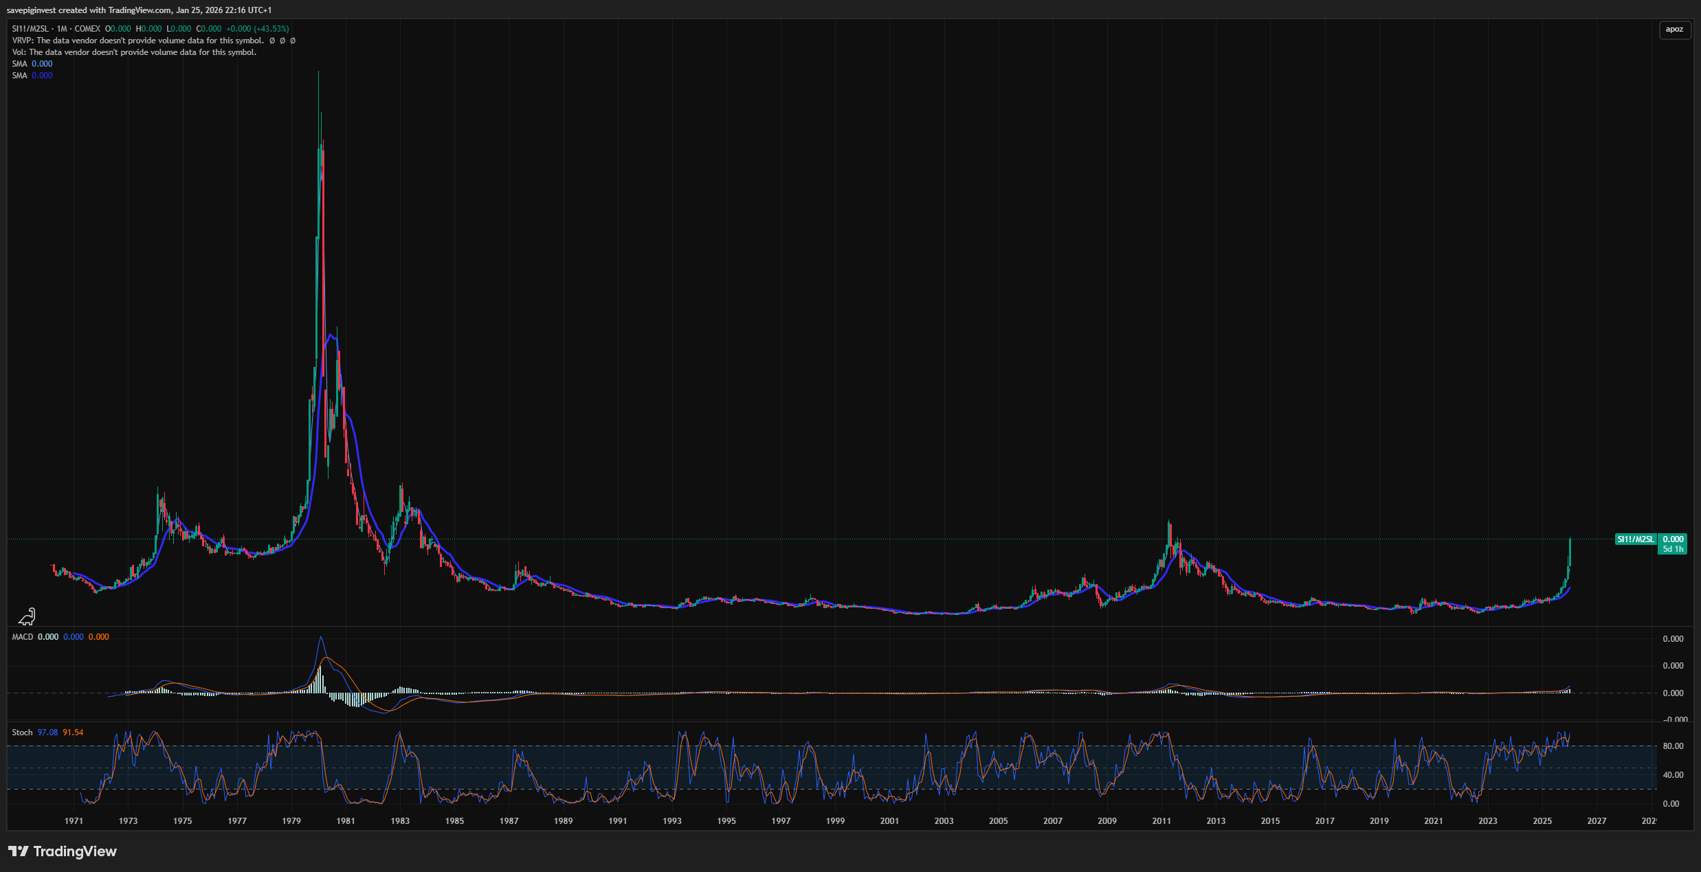
Task: Click the Stoch indicator label
Action: click(x=22, y=733)
